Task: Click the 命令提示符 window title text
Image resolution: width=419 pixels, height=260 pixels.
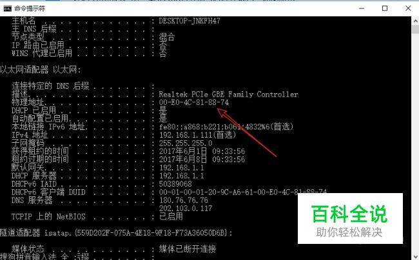Action: click(30, 8)
